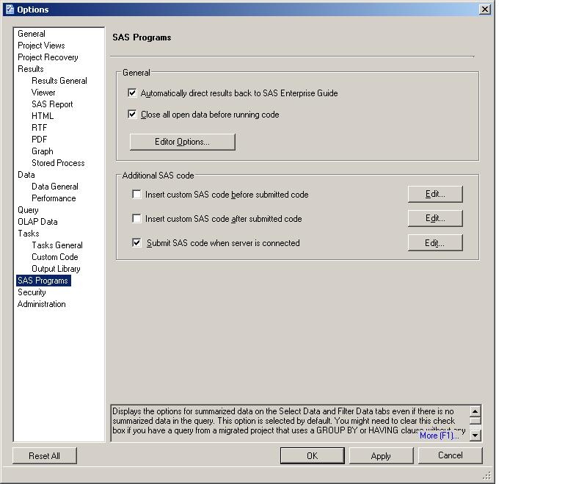Open the Editor Options dialog
Image resolution: width=587 pixels, height=484 pixels.
tap(182, 142)
